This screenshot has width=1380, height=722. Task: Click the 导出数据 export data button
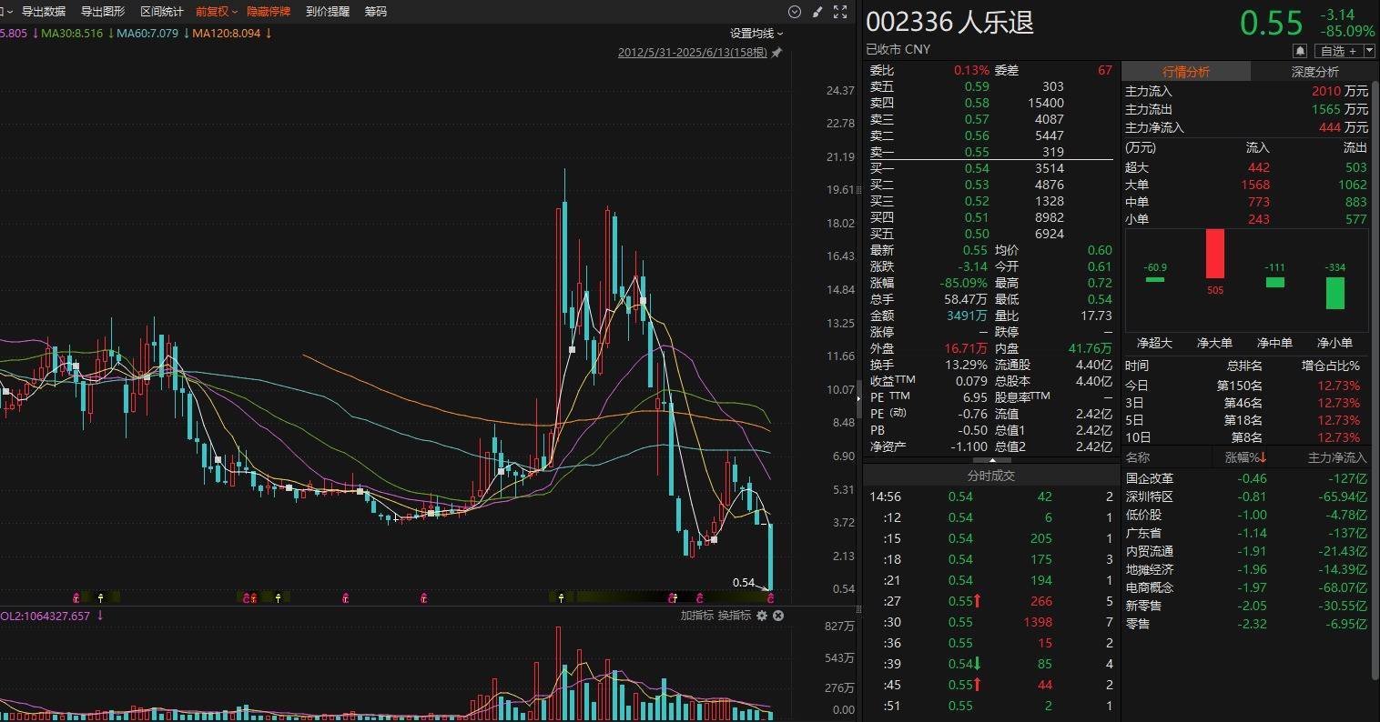(x=44, y=12)
